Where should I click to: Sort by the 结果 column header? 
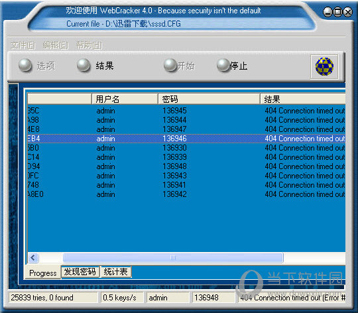[x=303, y=99]
